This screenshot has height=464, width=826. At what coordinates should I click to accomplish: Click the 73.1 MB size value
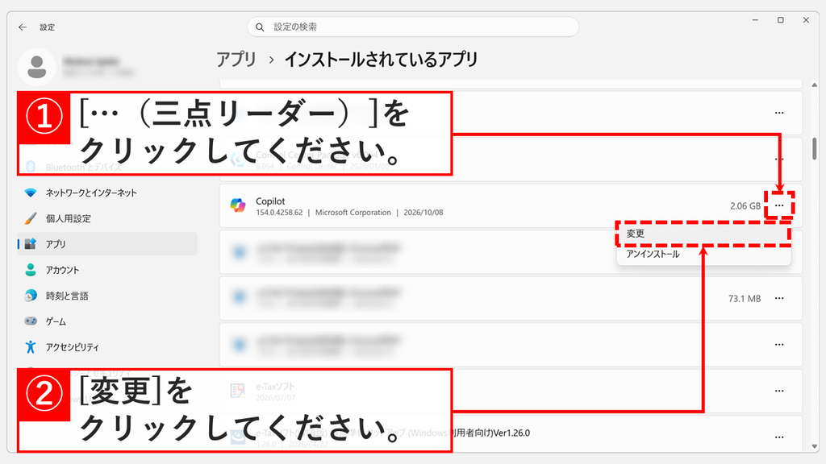tap(745, 298)
